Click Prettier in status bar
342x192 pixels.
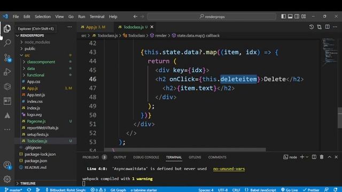[311, 190]
